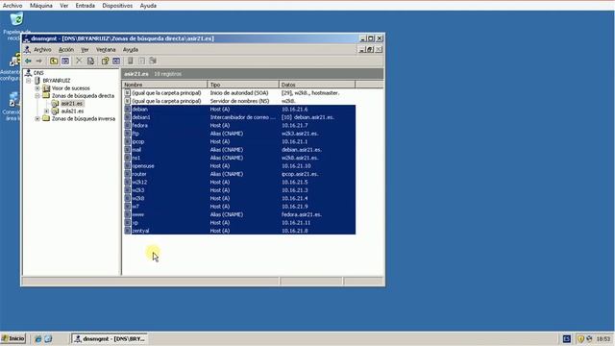Click the Back arrow in the dnsmgmt toolbar
The width and height of the screenshot is (615, 346).
28,61
